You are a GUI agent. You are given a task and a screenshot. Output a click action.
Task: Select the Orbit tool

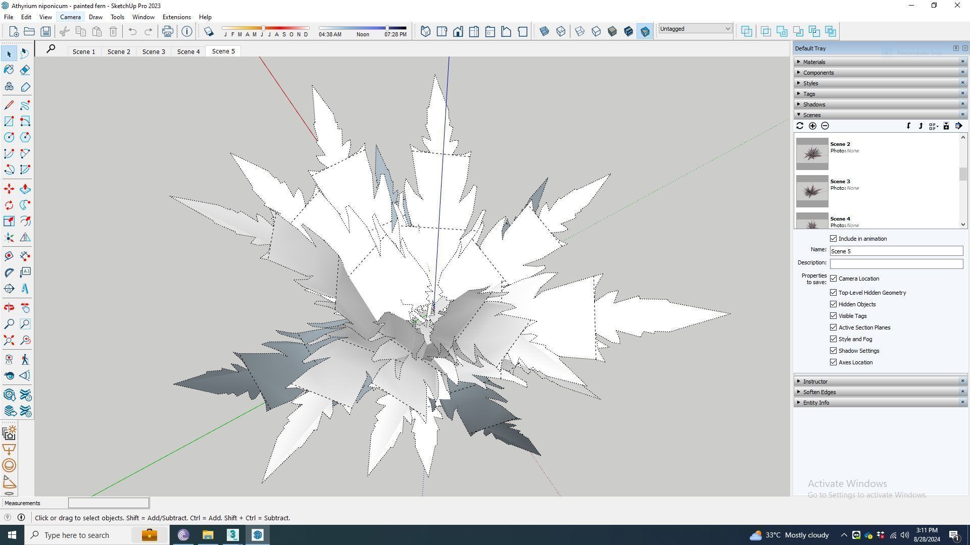point(9,307)
